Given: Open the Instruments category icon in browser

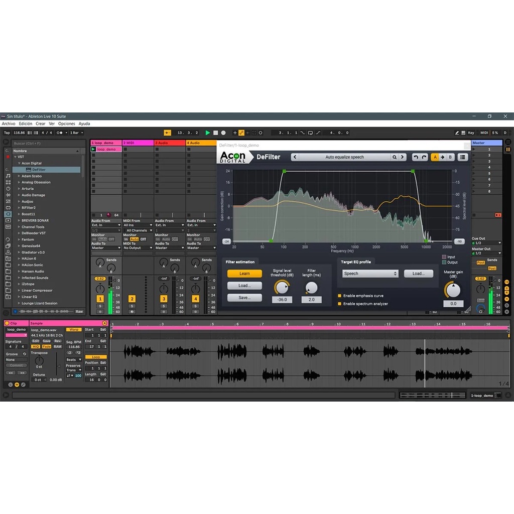Looking at the screenshot, I should (x=8, y=189).
